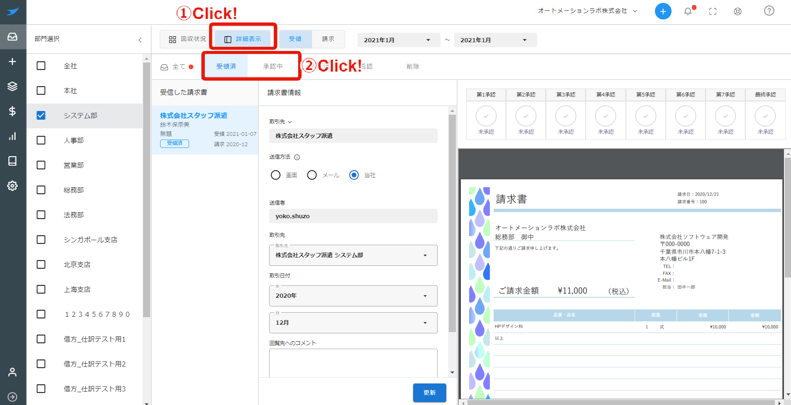The image size is (791, 405).
Task: Check the シンガポール支店 checkbox
Action: pyautogui.click(x=41, y=239)
